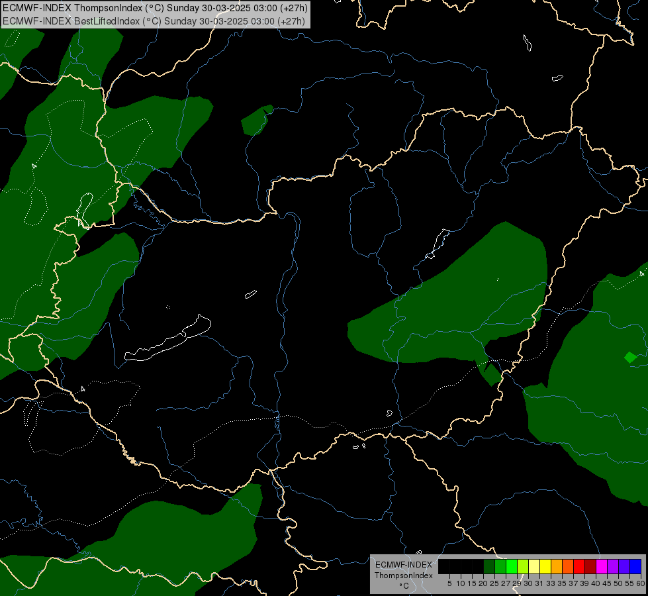Click the °C unit label in legend
The image size is (648, 596).
click(x=404, y=586)
